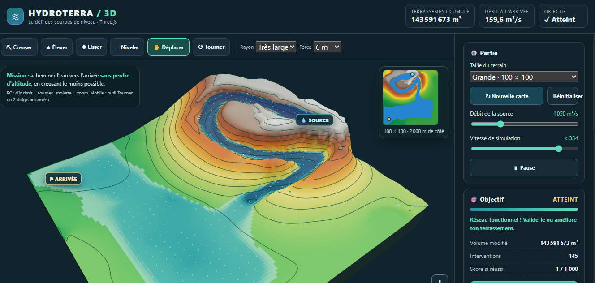Click the target icon beside Objectif
The width and height of the screenshot is (595, 283).
tap(474, 199)
